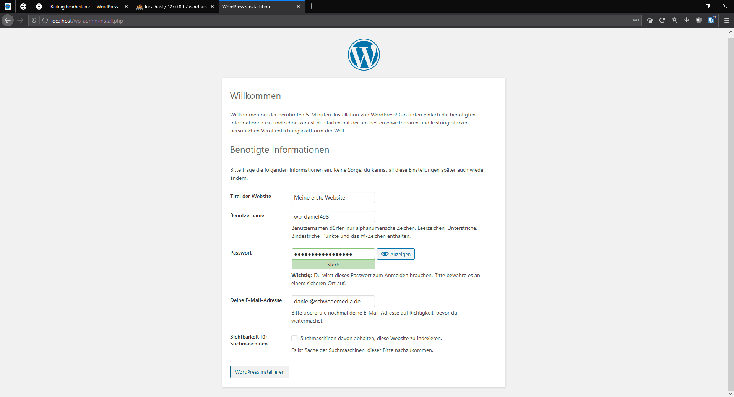Focus the Titel der Website field
The image size is (734, 397).
point(333,197)
